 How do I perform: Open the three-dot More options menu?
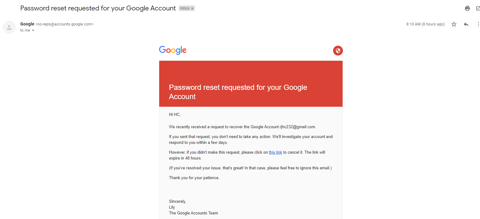[478, 24]
